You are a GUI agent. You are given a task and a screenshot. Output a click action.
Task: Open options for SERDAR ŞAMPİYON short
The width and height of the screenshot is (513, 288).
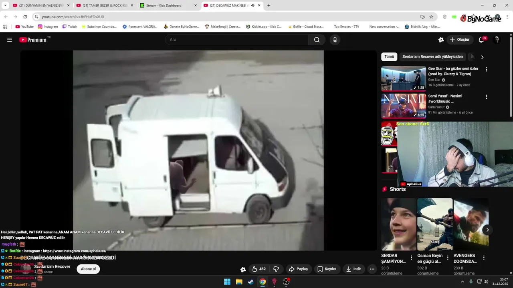pyautogui.click(x=411, y=258)
